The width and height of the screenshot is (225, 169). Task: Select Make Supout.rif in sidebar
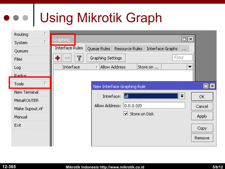tap(30, 109)
